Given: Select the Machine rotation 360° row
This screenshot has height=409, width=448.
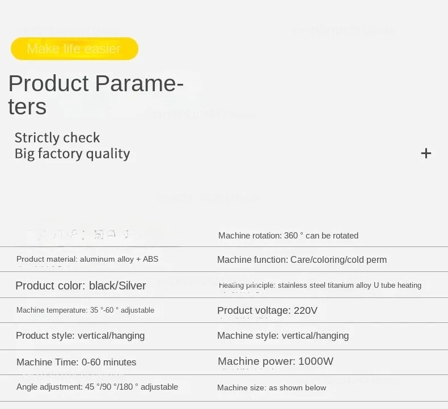Looking at the screenshot, I should pyautogui.click(x=288, y=236).
